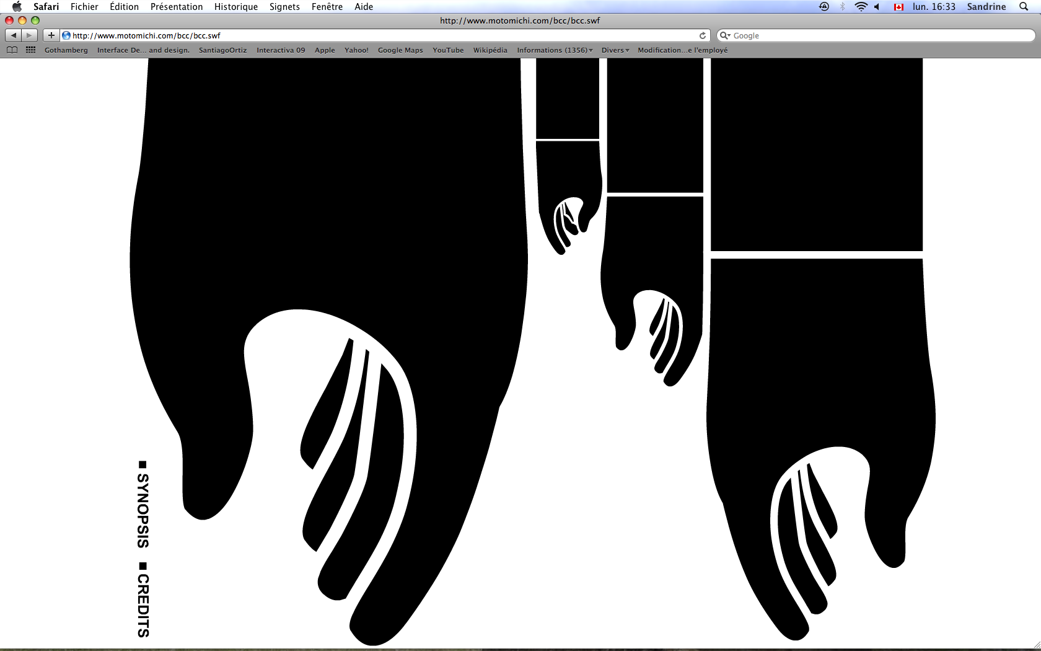Open the Interface De... and design. bookmark
Viewport: 1041px width, 651px height.
coord(143,50)
